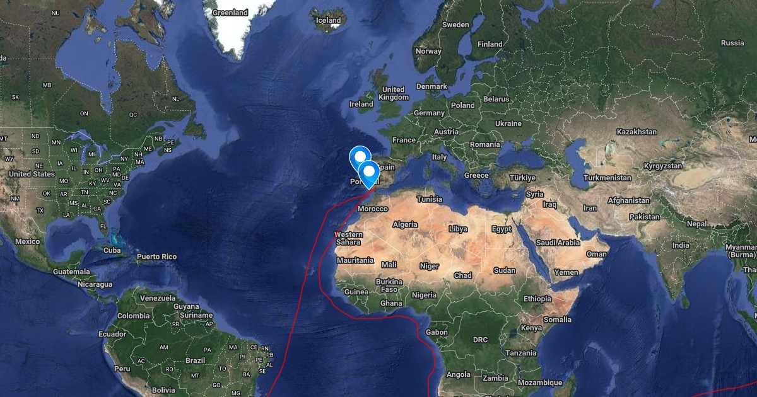Screen dimensions: 757x397
Task: Select the Algeria label
Action: [x=405, y=224]
